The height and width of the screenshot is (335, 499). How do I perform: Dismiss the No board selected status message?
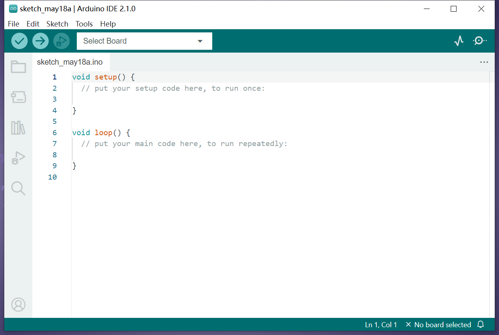pyautogui.click(x=408, y=324)
